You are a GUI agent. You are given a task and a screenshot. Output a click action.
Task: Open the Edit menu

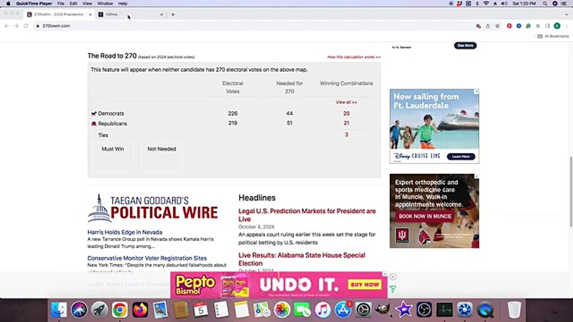point(73,4)
